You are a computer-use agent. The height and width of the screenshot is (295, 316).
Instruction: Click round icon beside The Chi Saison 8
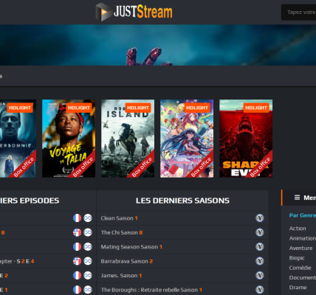coord(260,232)
